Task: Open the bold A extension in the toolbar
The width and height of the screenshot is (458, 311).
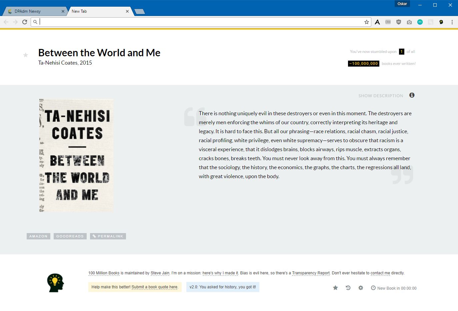Action: (377, 22)
